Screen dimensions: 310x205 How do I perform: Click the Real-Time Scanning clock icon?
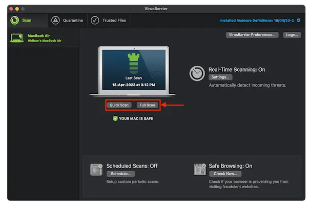coord(197,73)
